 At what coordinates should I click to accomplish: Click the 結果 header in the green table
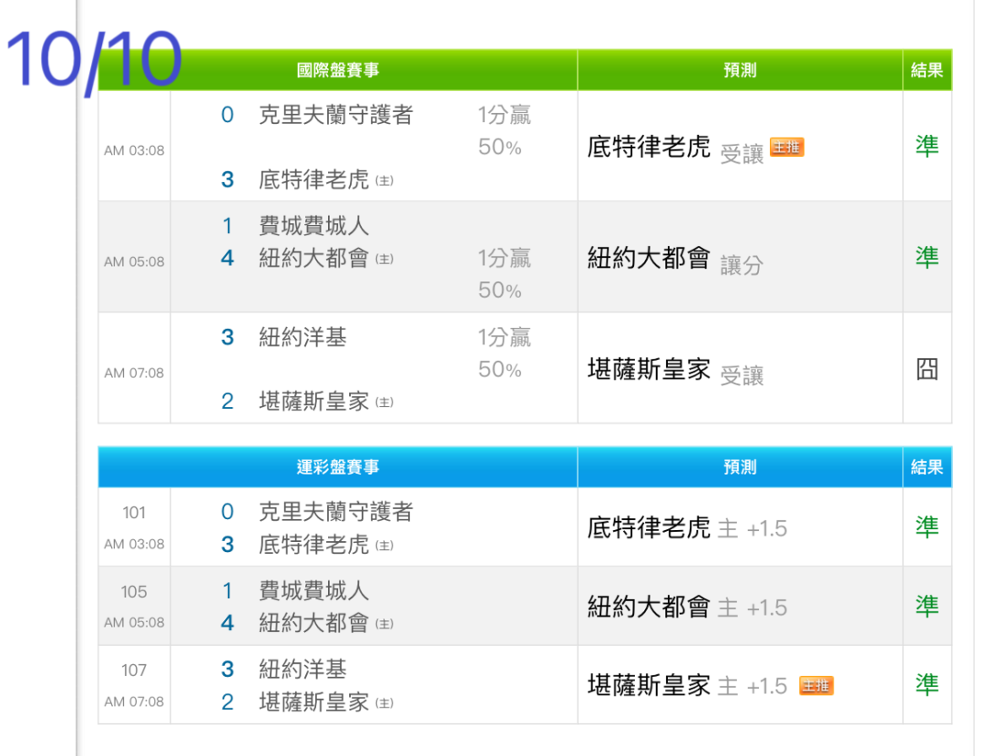(927, 69)
